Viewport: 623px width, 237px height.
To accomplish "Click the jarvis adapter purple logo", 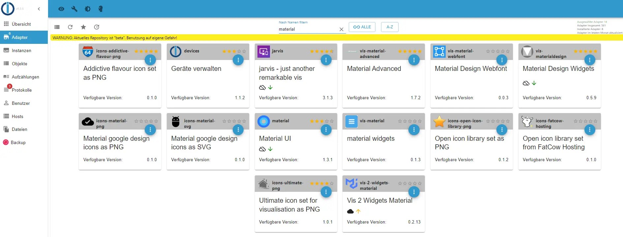I will tap(264, 52).
